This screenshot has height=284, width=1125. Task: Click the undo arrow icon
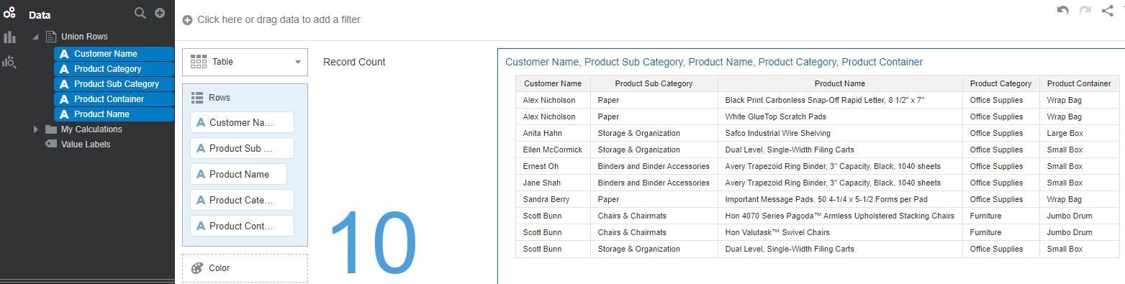coord(1062,11)
